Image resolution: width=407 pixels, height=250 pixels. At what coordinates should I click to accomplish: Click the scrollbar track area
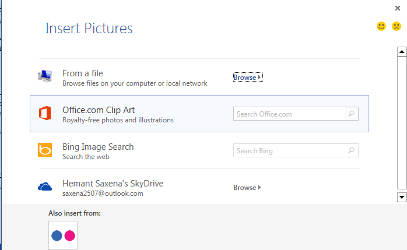[x=401, y=124]
